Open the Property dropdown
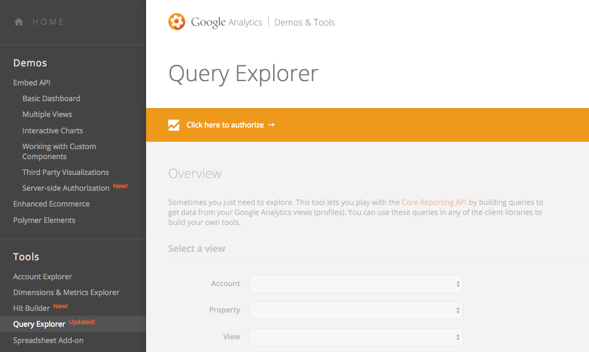 point(356,310)
